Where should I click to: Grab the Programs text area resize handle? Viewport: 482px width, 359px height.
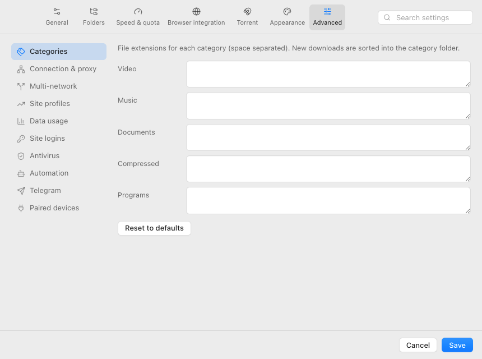[x=467, y=211]
